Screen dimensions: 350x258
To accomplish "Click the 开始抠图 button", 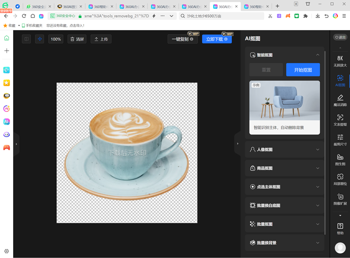I will coord(303,70).
